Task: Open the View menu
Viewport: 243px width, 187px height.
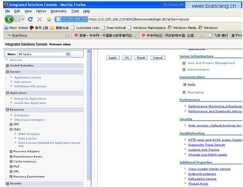Action: (28, 11)
